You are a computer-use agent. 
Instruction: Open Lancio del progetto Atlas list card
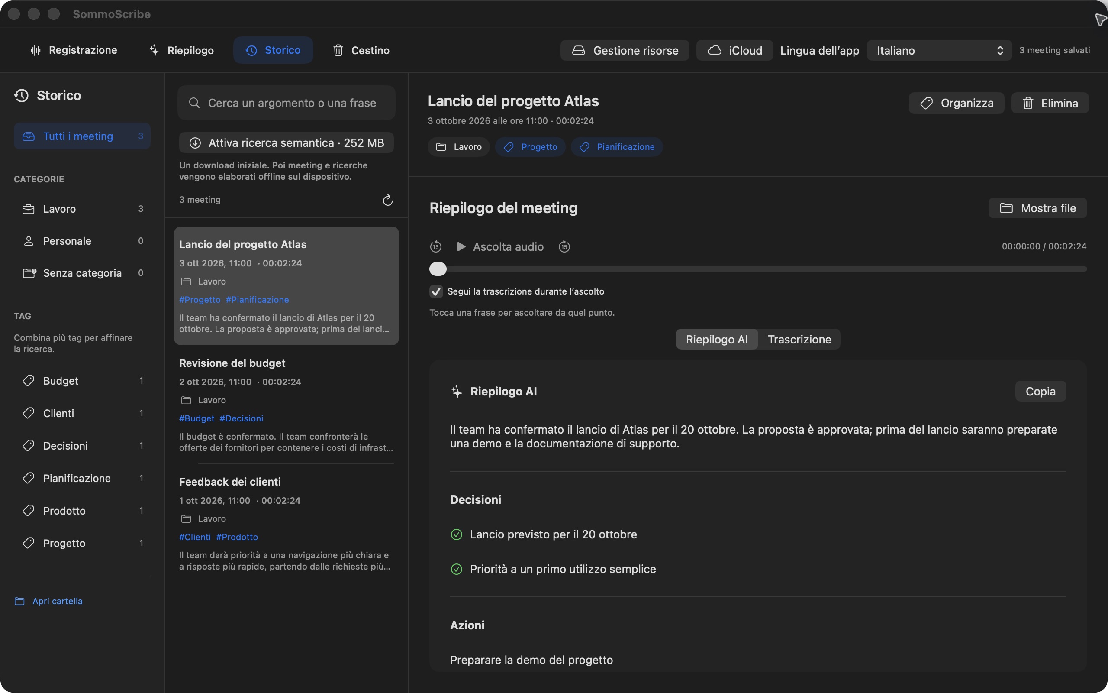287,285
